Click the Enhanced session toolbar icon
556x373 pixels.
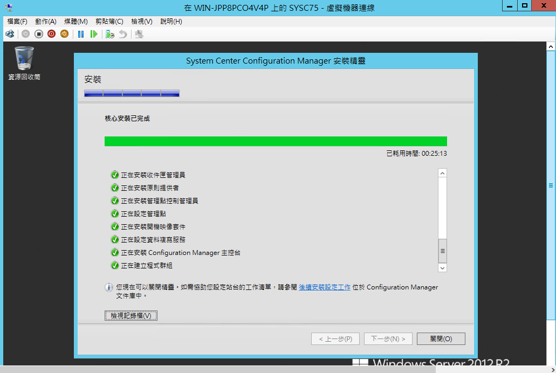(x=139, y=34)
